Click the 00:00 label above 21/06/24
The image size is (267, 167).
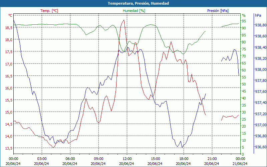[240, 159]
